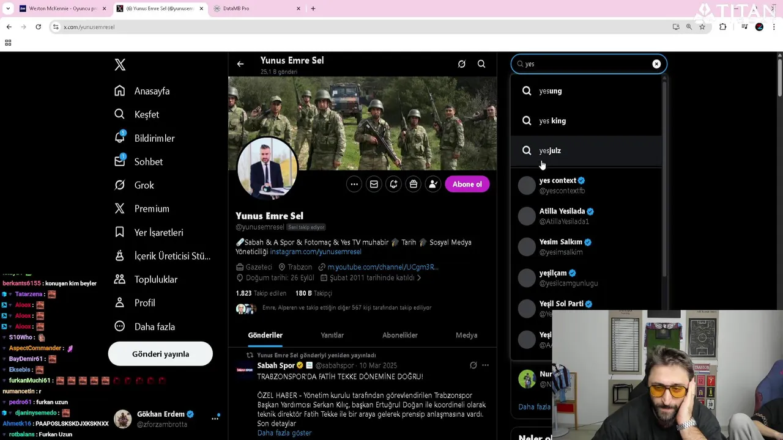Open Grok from sidebar
783x440 pixels.
coord(134,185)
